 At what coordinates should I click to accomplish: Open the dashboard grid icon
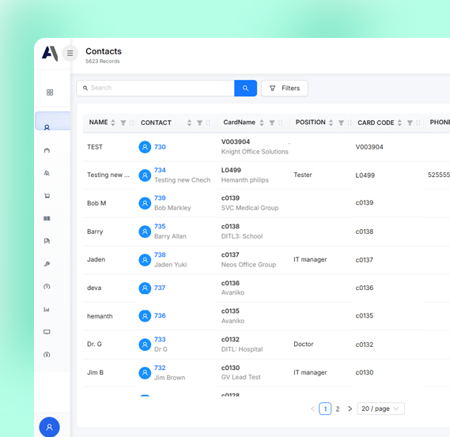(x=50, y=92)
